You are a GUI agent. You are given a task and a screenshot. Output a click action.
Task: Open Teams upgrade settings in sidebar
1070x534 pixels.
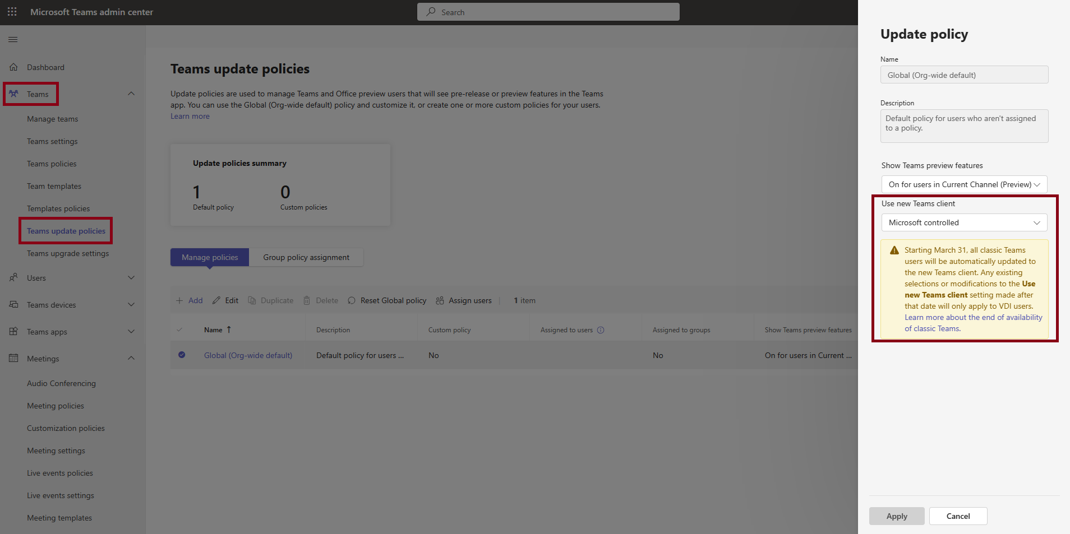(68, 253)
